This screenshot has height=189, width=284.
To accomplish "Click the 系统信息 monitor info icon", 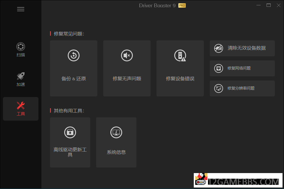I will 116,132.
